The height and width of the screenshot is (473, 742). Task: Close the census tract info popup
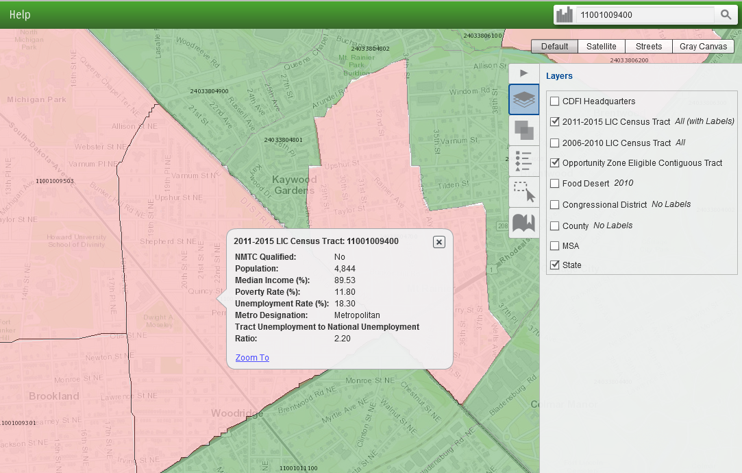click(x=439, y=242)
